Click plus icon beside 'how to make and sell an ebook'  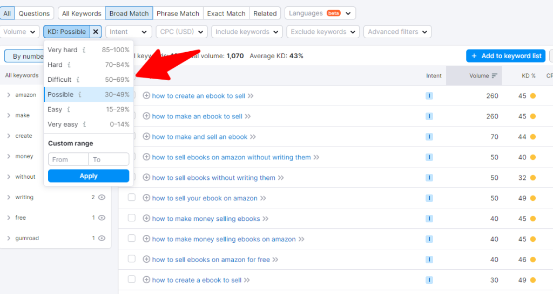tap(146, 136)
